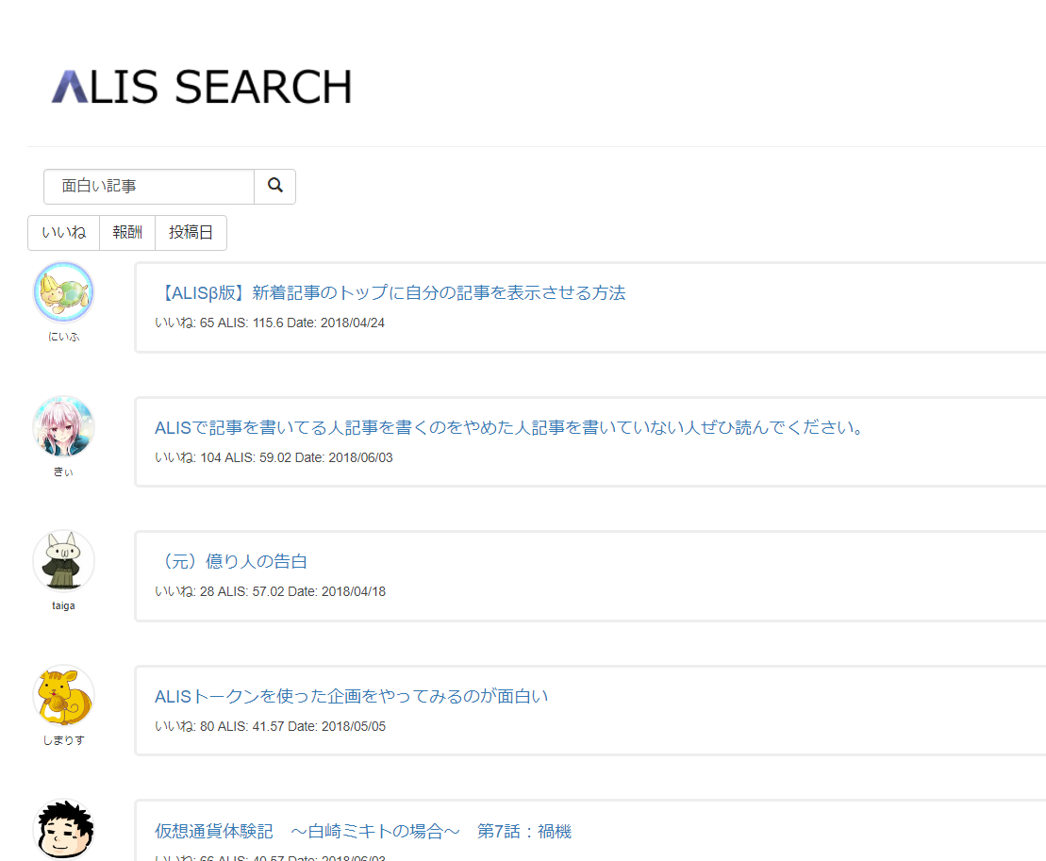Open the yellow squirrel avatar of しまりす
The width and height of the screenshot is (1046, 861).
pos(63,696)
